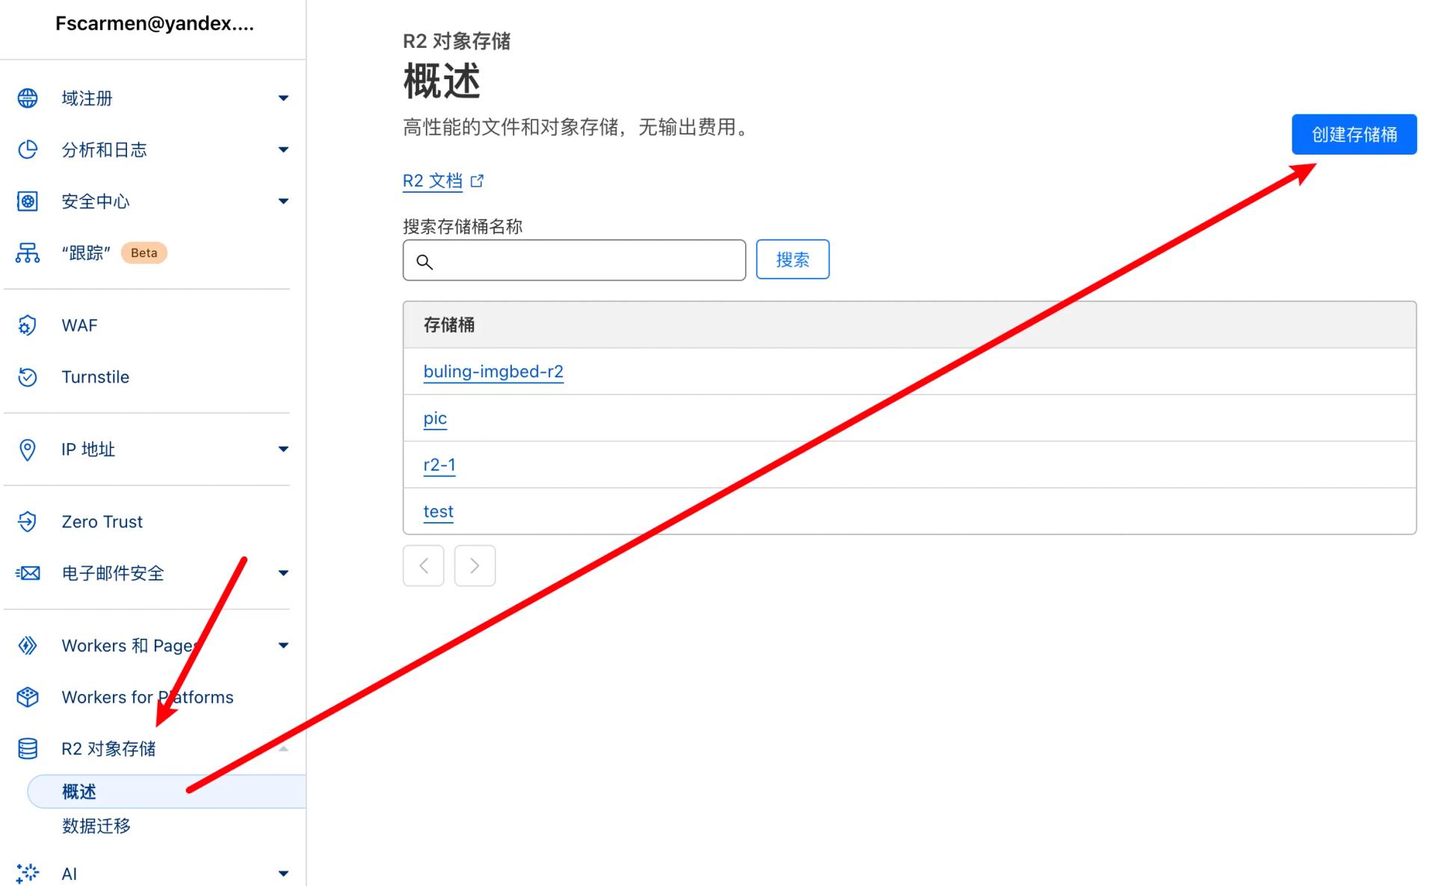Open the 分析和日志 menu item
The image size is (1435, 886).
tap(104, 149)
